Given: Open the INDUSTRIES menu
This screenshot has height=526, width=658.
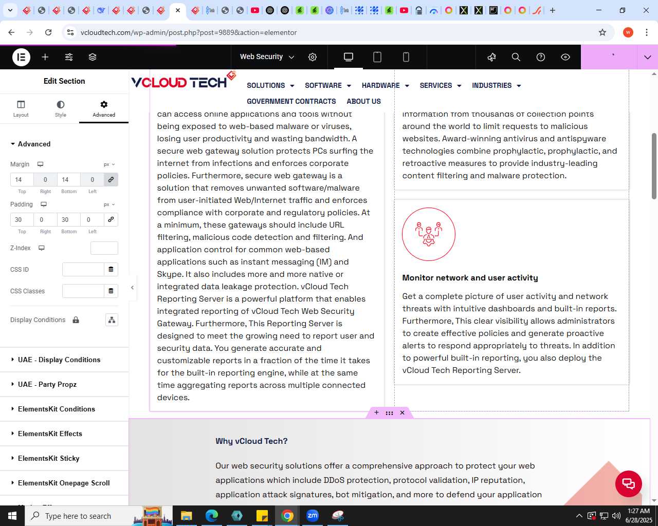Looking at the screenshot, I should (497, 86).
